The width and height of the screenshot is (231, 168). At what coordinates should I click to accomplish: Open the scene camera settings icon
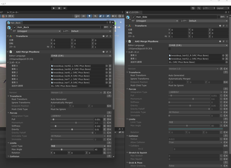(114, 16)
